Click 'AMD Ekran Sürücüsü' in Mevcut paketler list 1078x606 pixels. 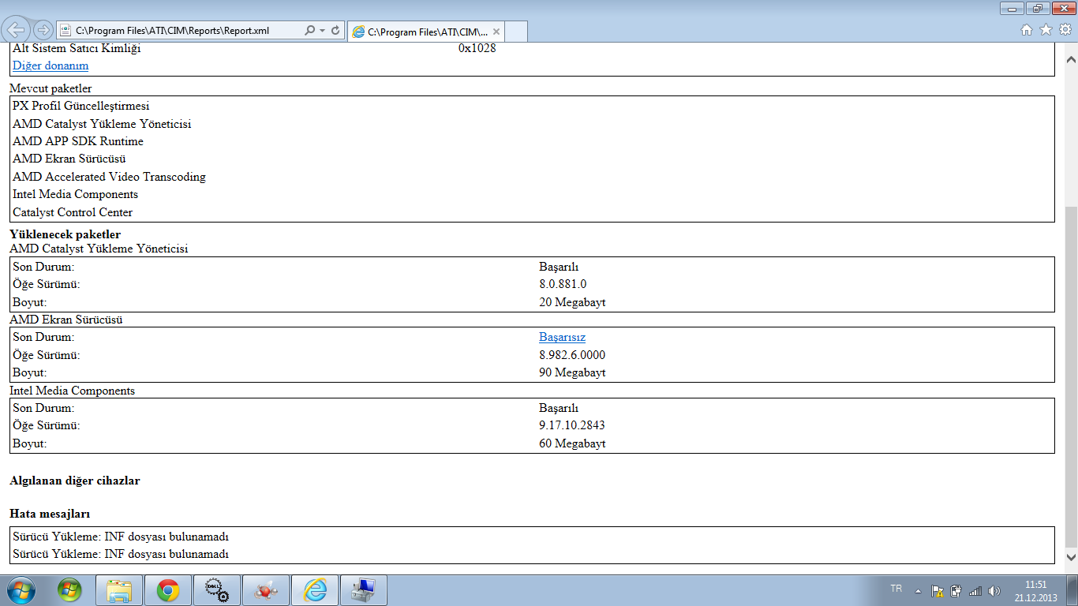point(69,159)
